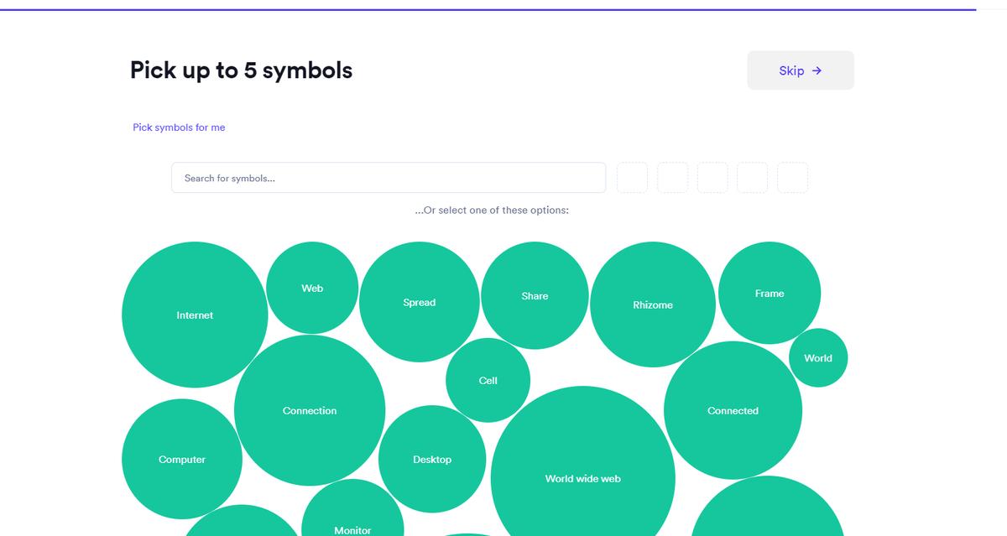1007x536 pixels.
Task: Select the Share symbol bubble
Action: click(x=535, y=295)
